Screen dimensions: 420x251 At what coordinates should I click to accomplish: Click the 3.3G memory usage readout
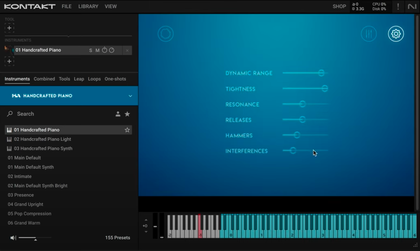358,9
